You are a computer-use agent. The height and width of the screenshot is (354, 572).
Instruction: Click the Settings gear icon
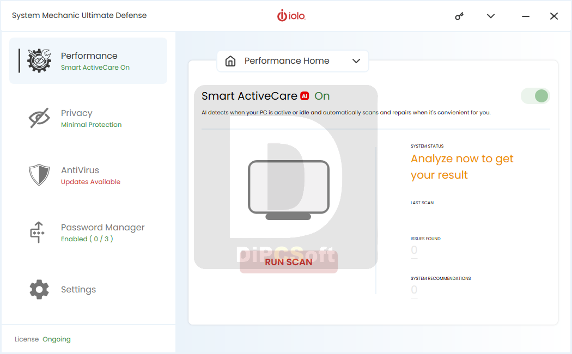tap(39, 290)
